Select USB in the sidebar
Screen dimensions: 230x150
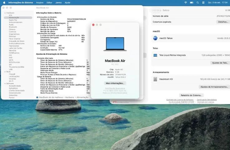[11, 69]
